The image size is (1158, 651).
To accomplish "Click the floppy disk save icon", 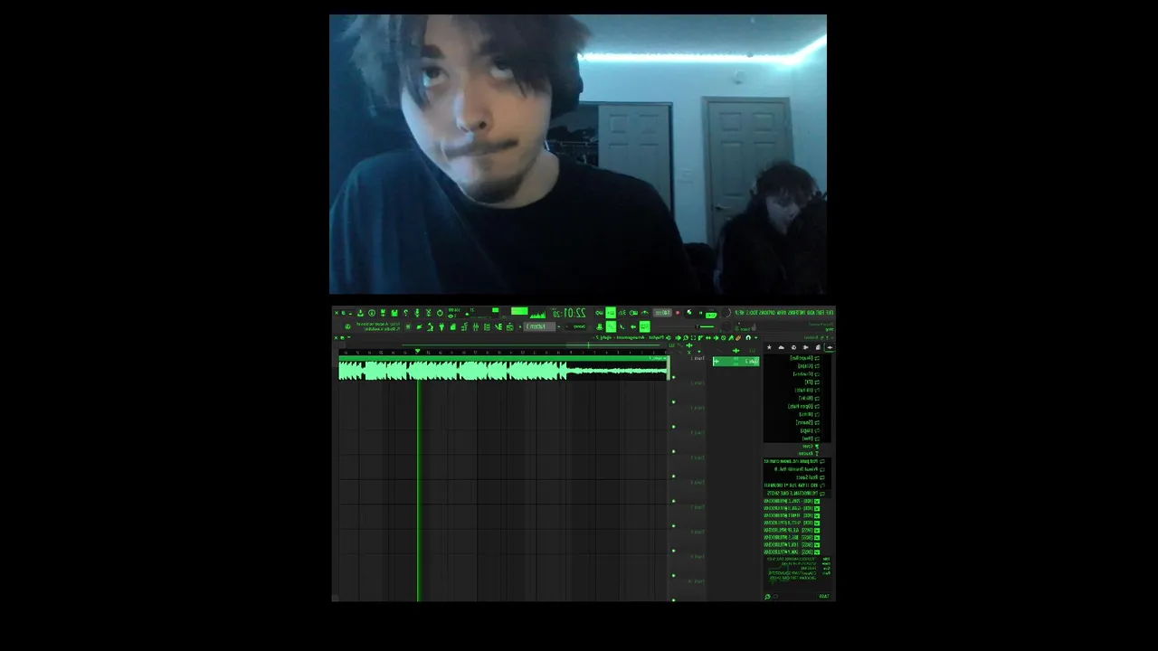I will point(394,313).
